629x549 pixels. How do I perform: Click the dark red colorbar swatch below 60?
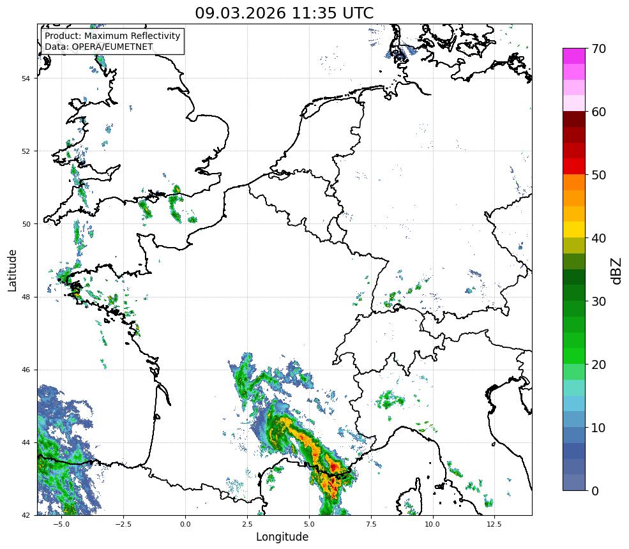click(573, 119)
